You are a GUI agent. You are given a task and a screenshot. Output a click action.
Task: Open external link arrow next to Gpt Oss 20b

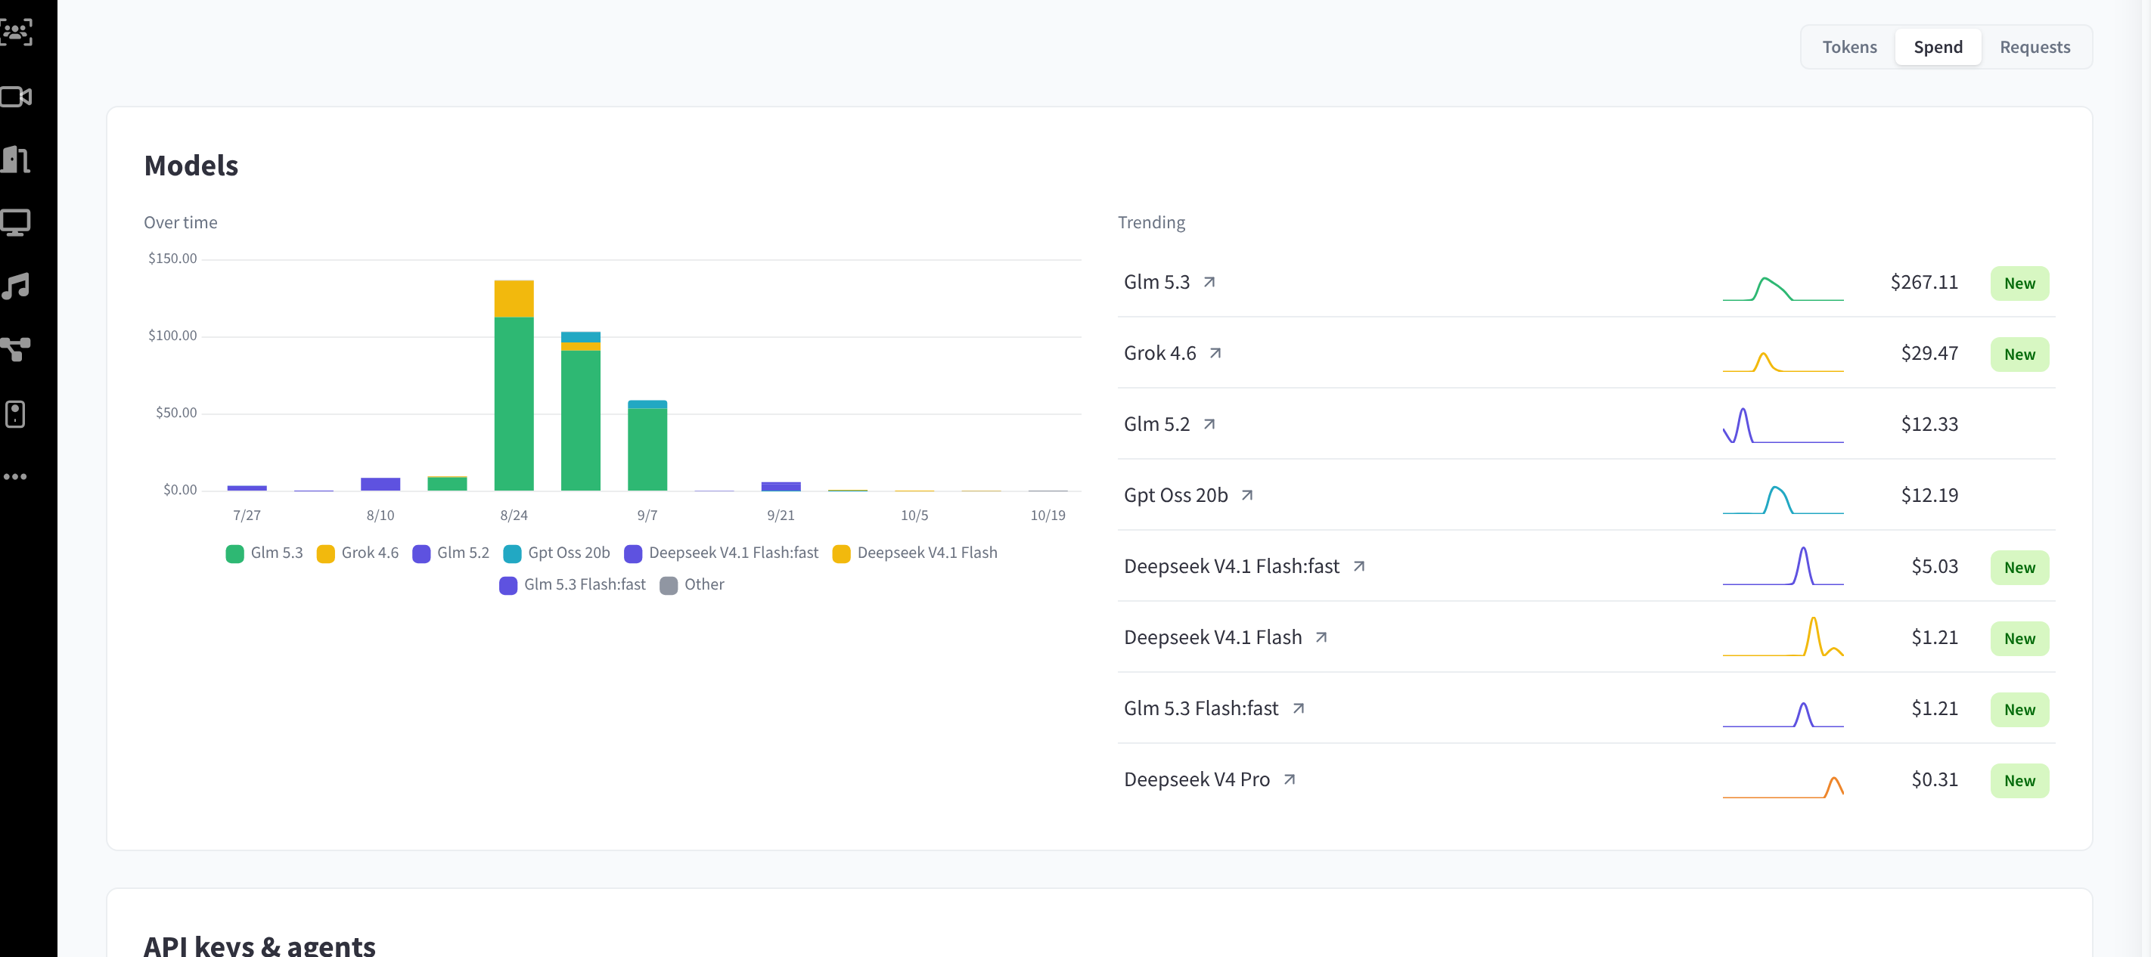tap(1246, 495)
